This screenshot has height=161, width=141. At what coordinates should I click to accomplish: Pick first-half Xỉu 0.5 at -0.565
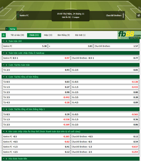pos(105,114)
